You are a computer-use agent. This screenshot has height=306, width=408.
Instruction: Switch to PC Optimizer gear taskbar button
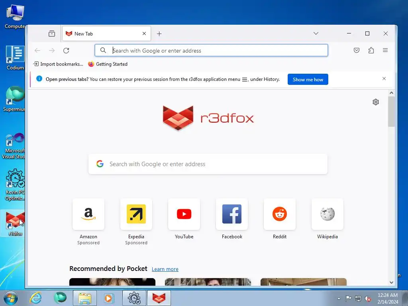(x=134, y=298)
